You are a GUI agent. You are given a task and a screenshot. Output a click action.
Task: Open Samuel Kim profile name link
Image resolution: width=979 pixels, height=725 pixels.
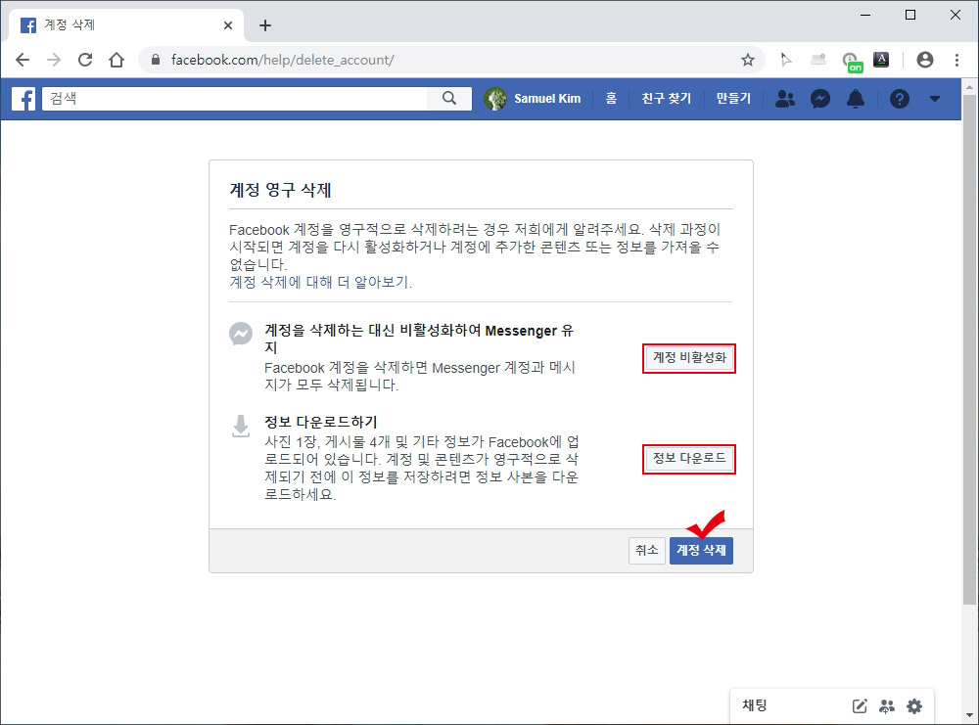tap(547, 99)
